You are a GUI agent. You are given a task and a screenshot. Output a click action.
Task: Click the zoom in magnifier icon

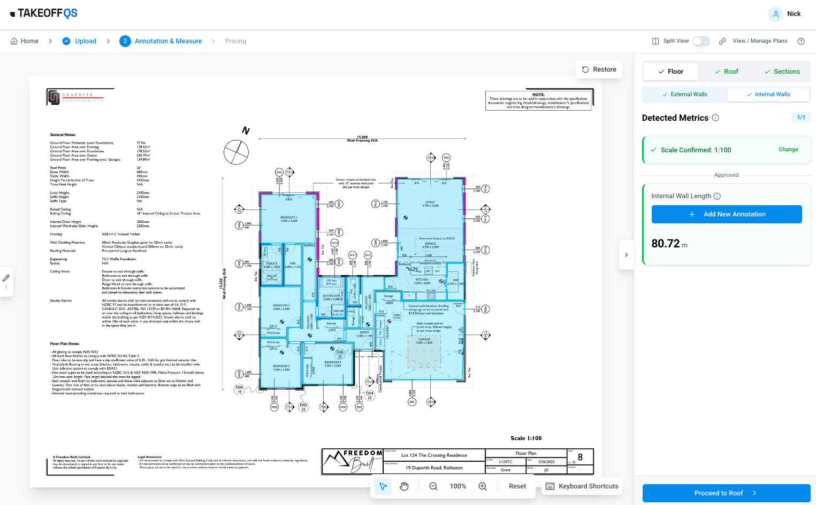pos(482,486)
